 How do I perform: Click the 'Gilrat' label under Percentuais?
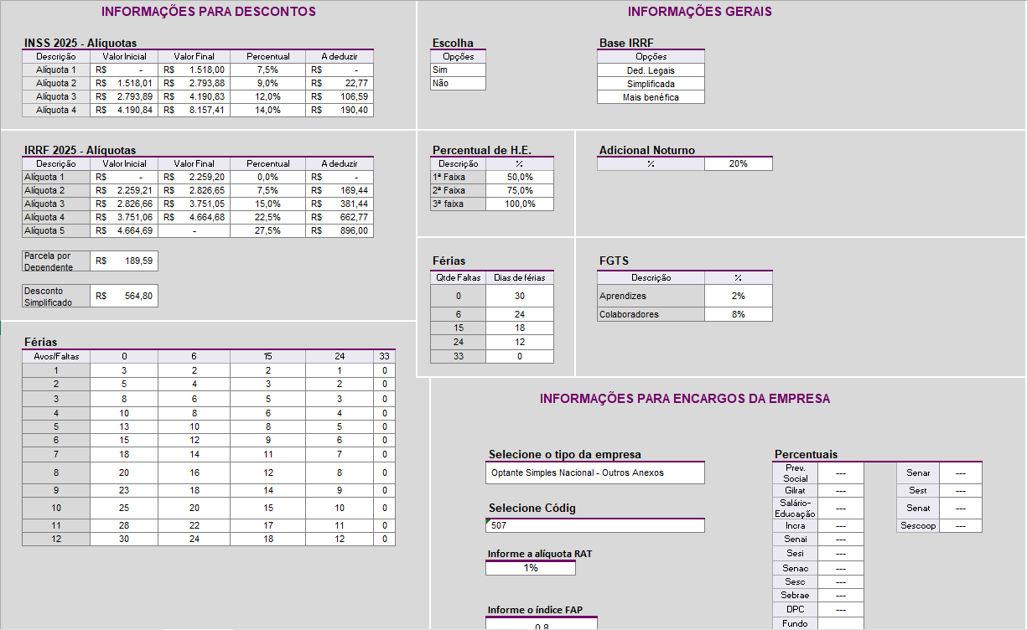[796, 490]
